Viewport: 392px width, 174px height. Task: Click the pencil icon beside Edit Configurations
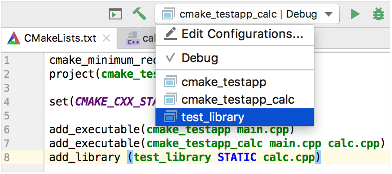tap(170, 33)
